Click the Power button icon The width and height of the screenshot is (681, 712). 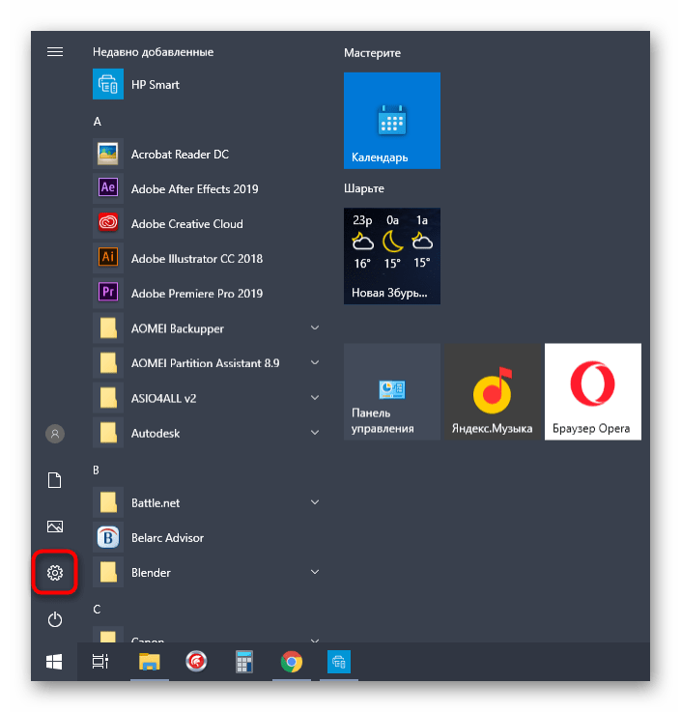click(55, 618)
